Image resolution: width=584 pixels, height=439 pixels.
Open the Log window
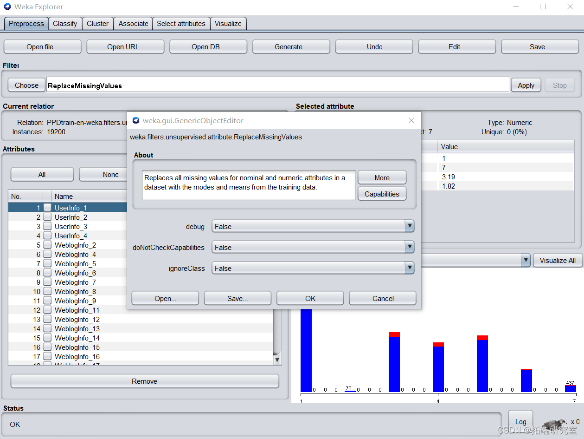[x=520, y=421]
